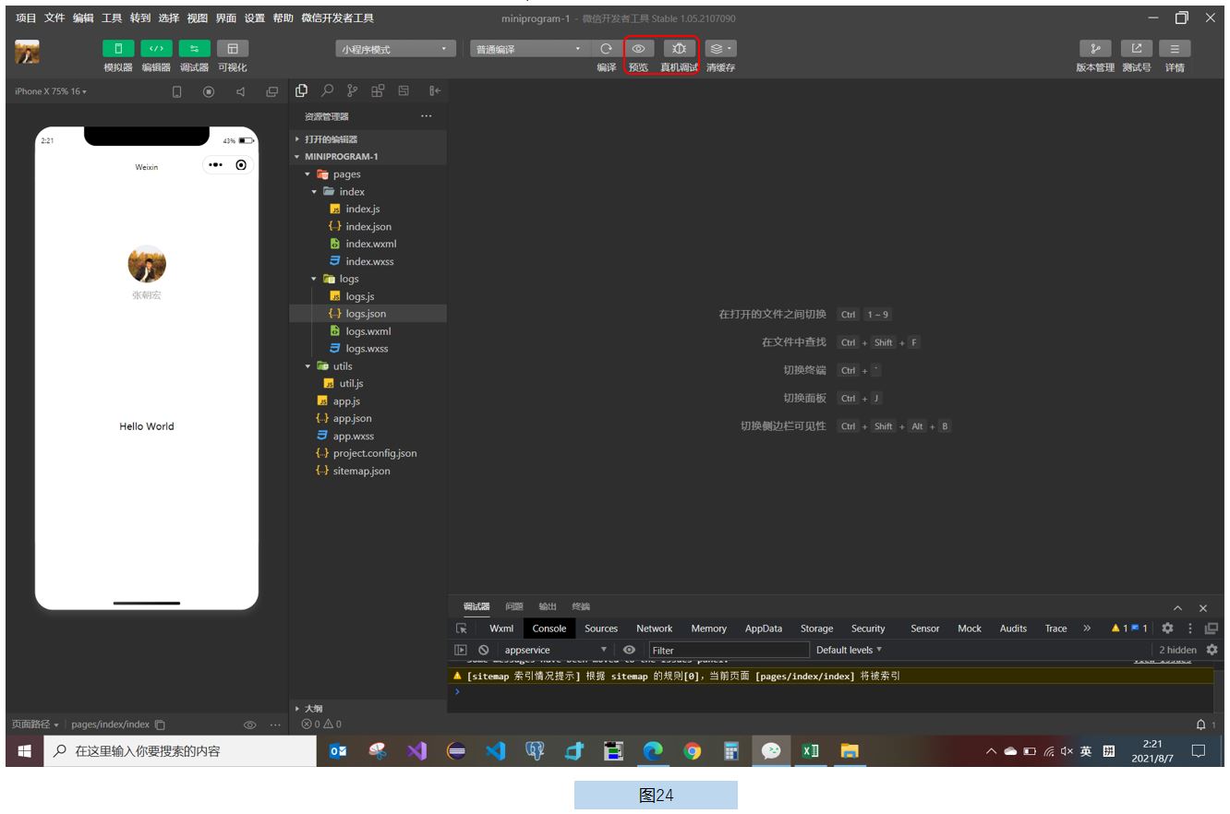Open the resource manager more options (…) menu

pyautogui.click(x=426, y=116)
